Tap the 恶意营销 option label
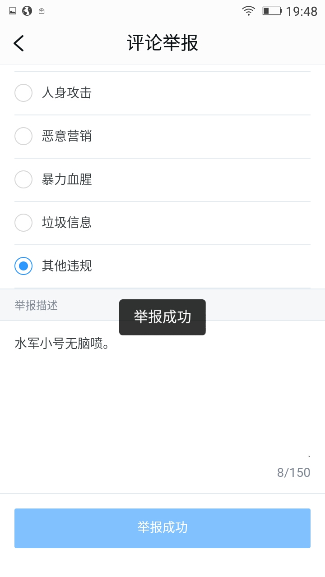 [67, 136]
